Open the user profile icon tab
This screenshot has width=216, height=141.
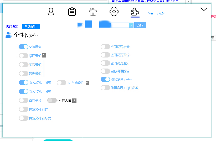point(51,12)
